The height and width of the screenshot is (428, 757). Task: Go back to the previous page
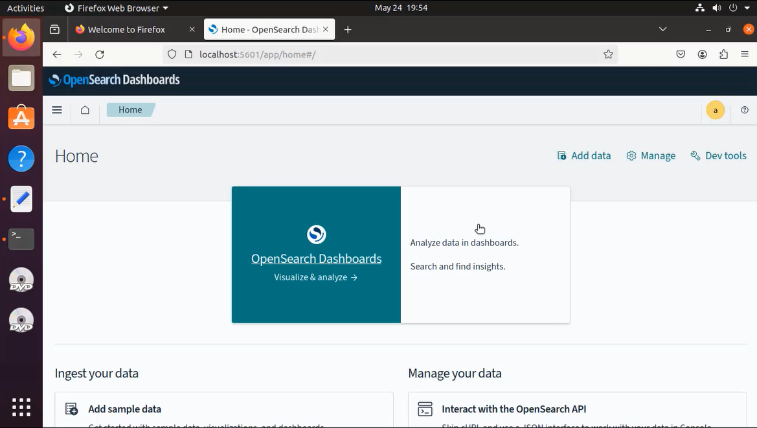(x=57, y=54)
